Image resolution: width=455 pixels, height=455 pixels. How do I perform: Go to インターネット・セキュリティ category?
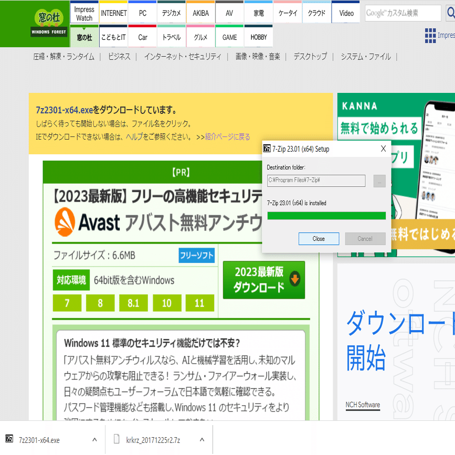point(183,57)
